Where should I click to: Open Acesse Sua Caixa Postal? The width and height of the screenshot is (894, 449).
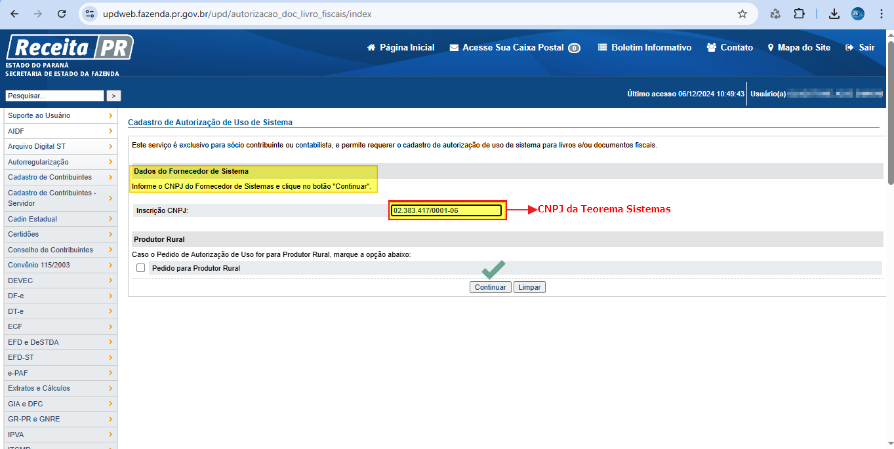pyautogui.click(x=515, y=48)
